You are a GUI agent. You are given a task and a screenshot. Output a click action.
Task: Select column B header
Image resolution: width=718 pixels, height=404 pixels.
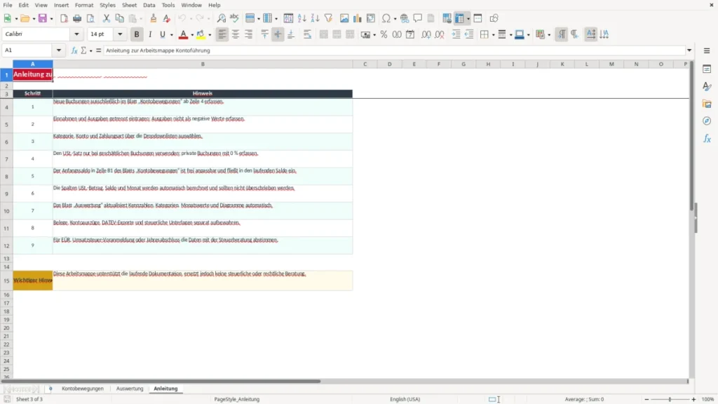(x=203, y=64)
